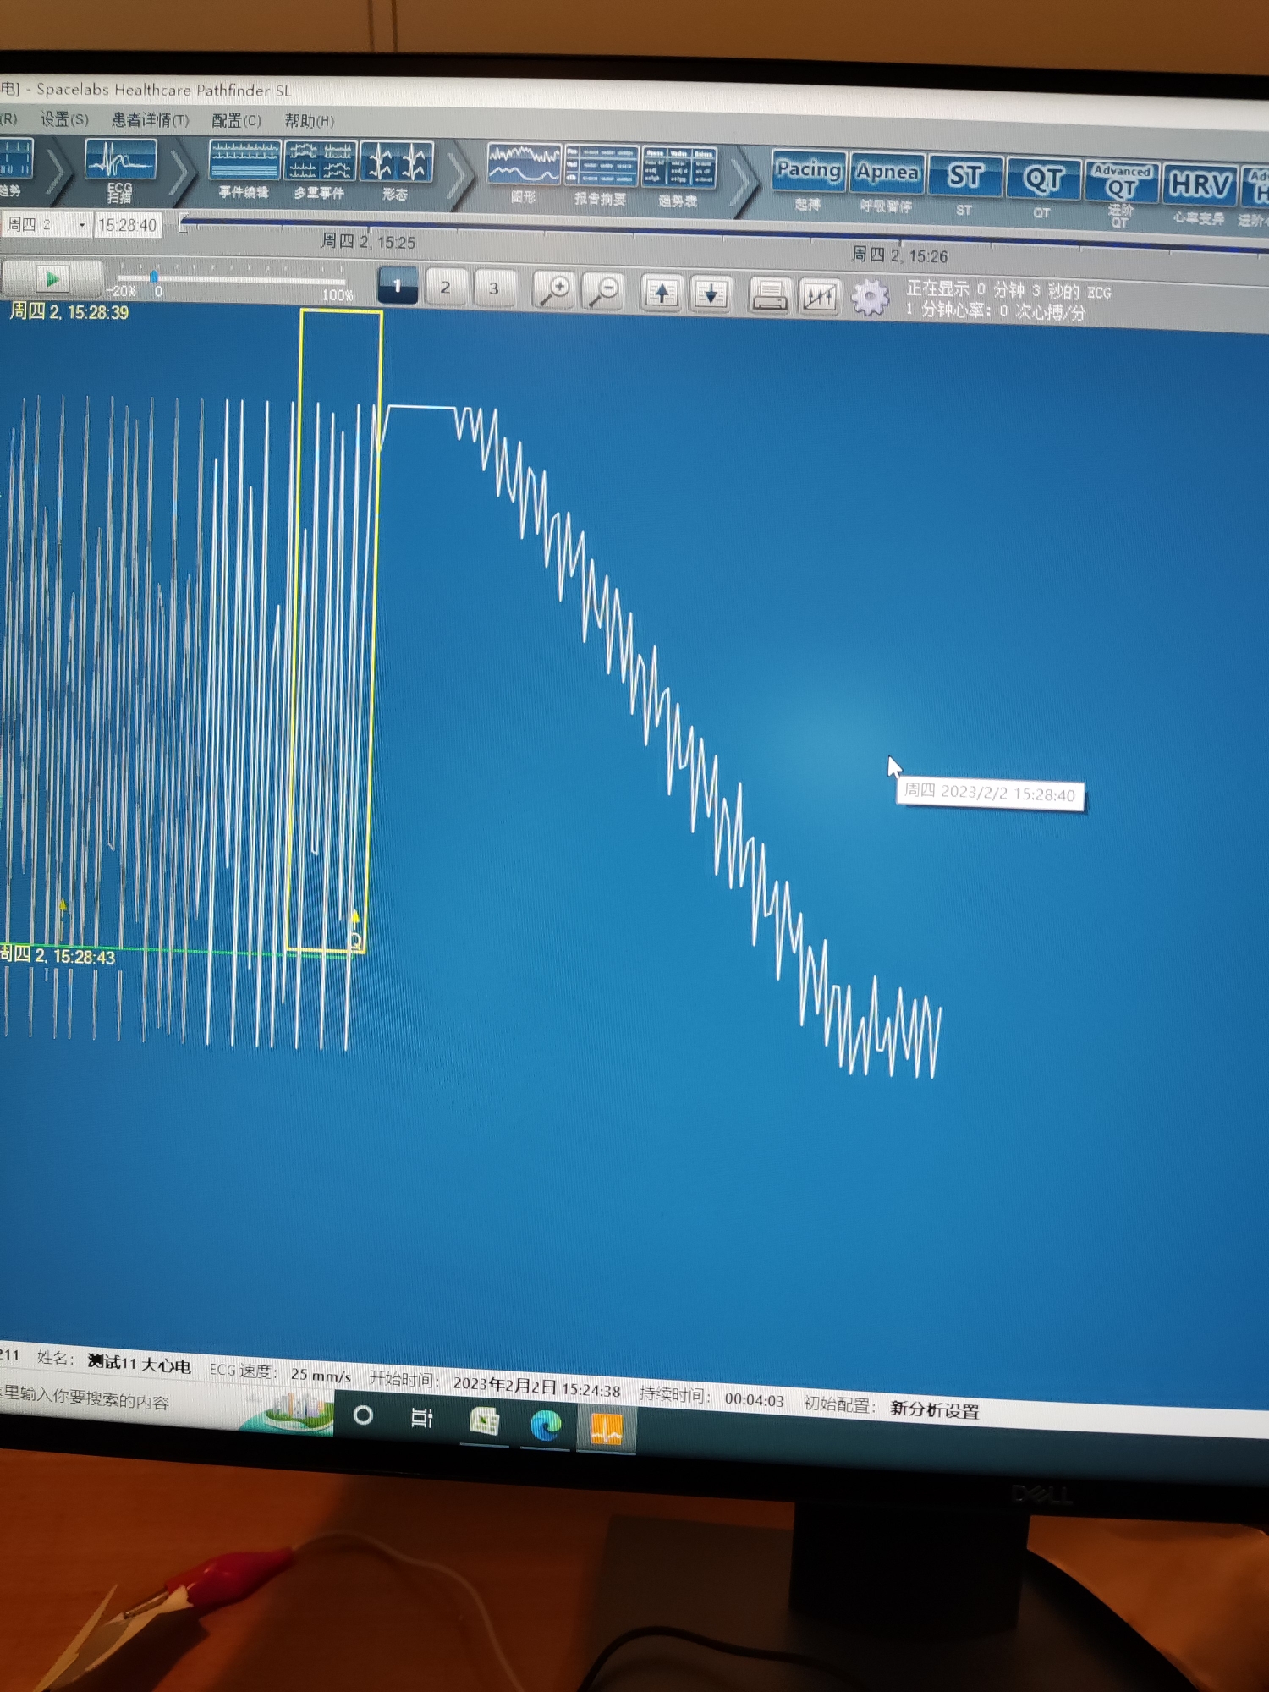Open the HRV analysis module
Screen dimensions: 1269x1692
pos(1200,195)
